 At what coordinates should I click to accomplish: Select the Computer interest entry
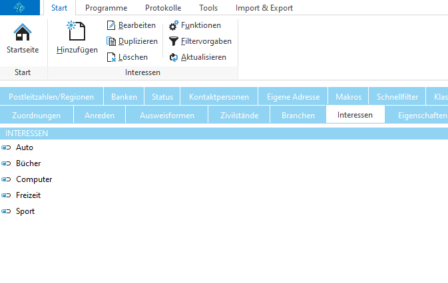tap(34, 179)
